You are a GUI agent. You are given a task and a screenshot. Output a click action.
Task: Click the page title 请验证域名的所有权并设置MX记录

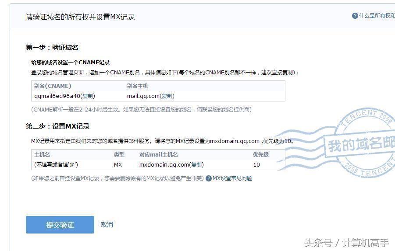pos(80,17)
